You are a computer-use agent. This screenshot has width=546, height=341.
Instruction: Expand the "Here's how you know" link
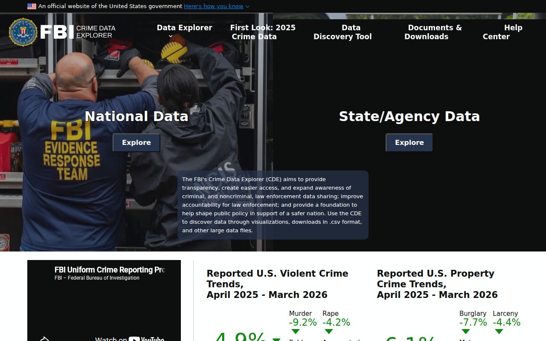click(217, 6)
